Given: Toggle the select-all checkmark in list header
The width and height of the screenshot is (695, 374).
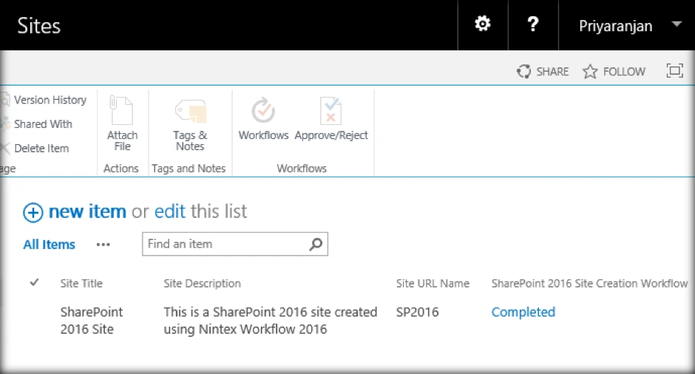Looking at the screenshot, I should pos(34,282).
